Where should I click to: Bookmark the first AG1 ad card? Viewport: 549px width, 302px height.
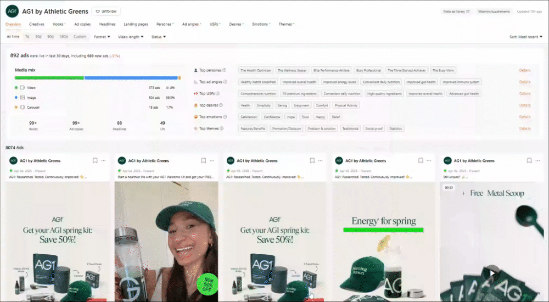pyautogui.click(x=95, y=160)
